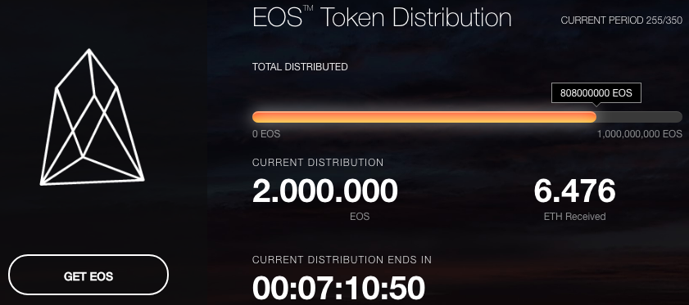Click the 6.476 ETH value

point(574,191)
